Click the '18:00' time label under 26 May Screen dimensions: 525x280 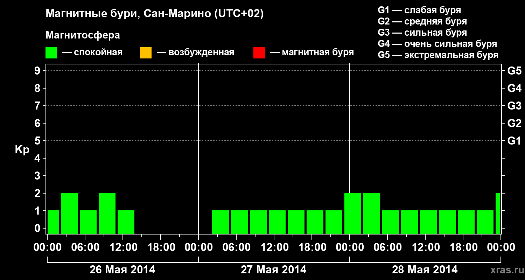tap(161, 247)
